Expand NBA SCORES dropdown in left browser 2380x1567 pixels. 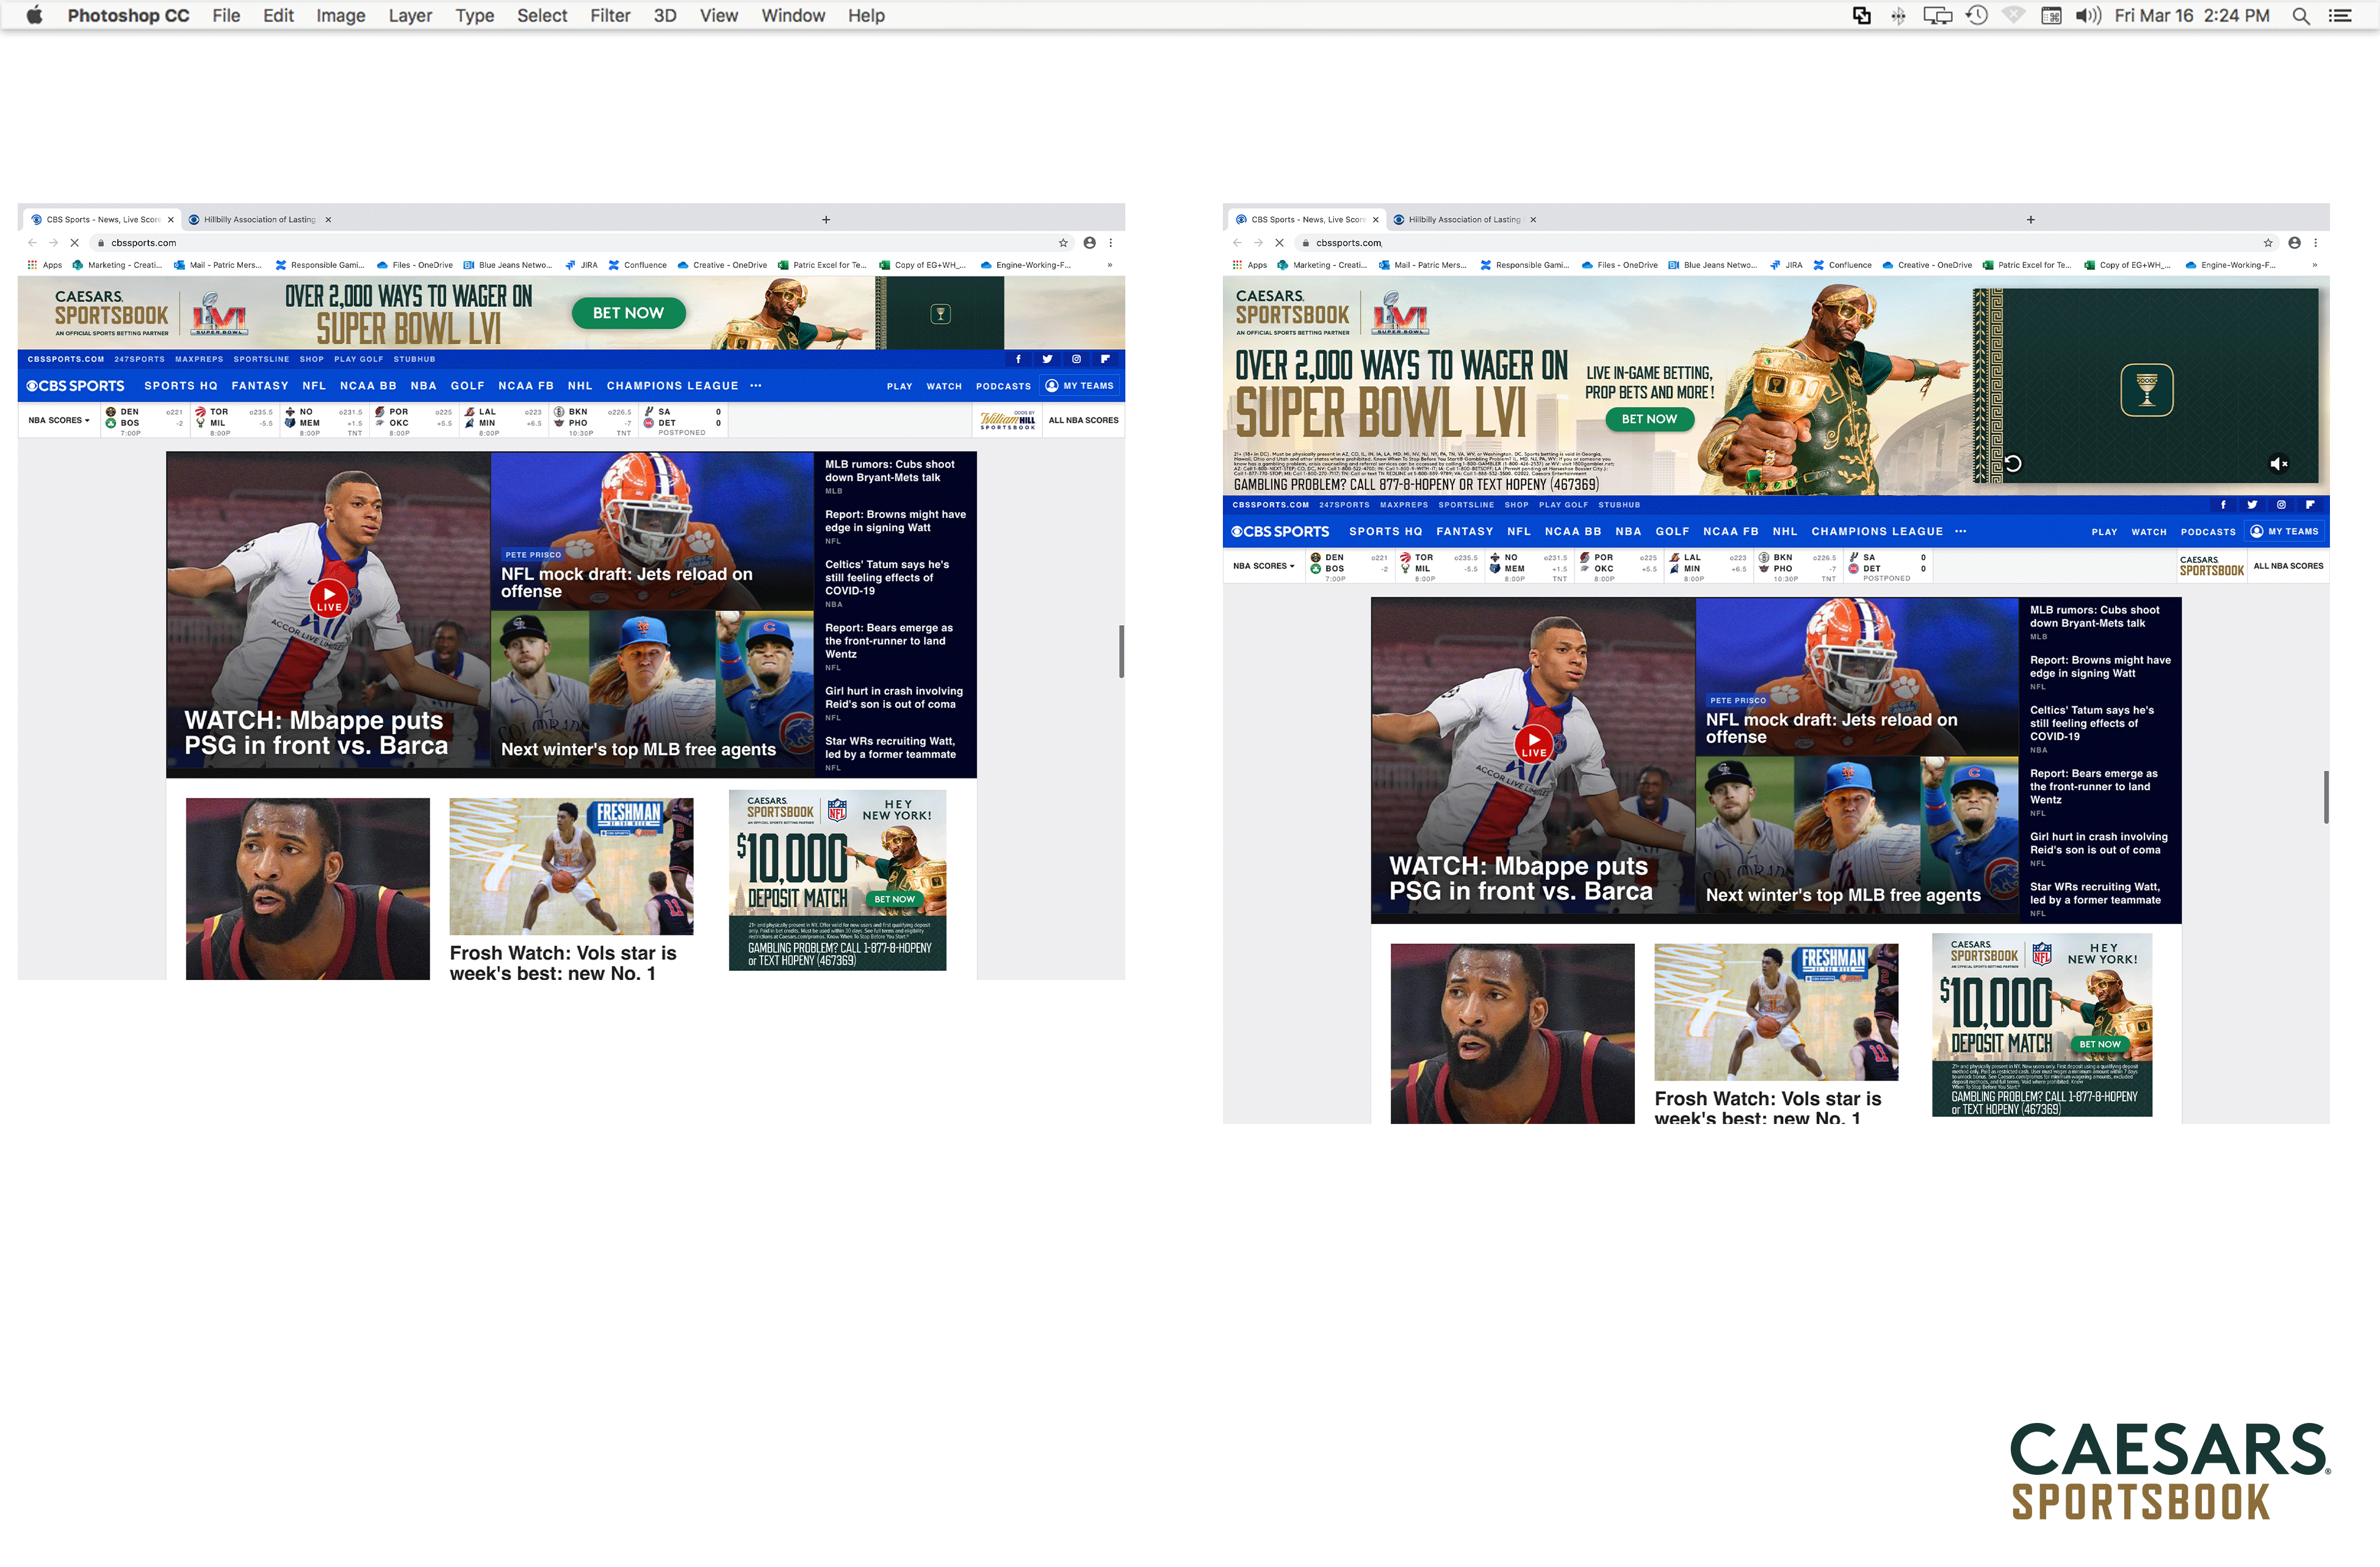click(59, 420)
